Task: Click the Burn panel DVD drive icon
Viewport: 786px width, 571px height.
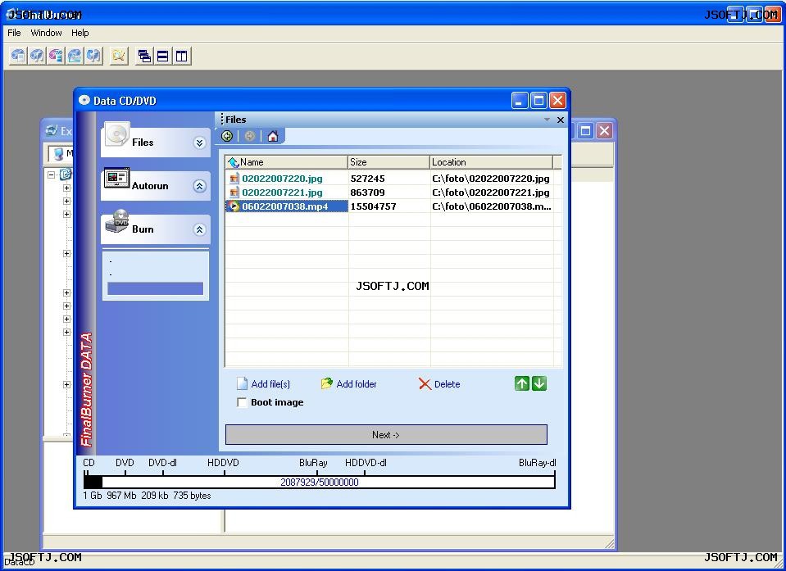Action: [117, 221]
